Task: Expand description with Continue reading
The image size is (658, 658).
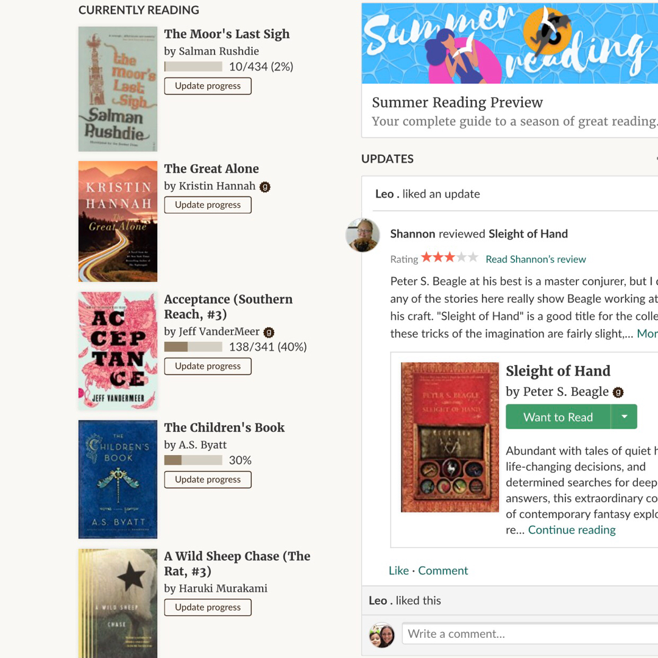Action: click(571, 530)
